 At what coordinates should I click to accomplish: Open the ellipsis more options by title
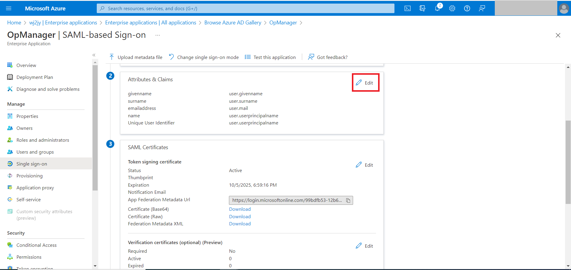coord(157,35)
